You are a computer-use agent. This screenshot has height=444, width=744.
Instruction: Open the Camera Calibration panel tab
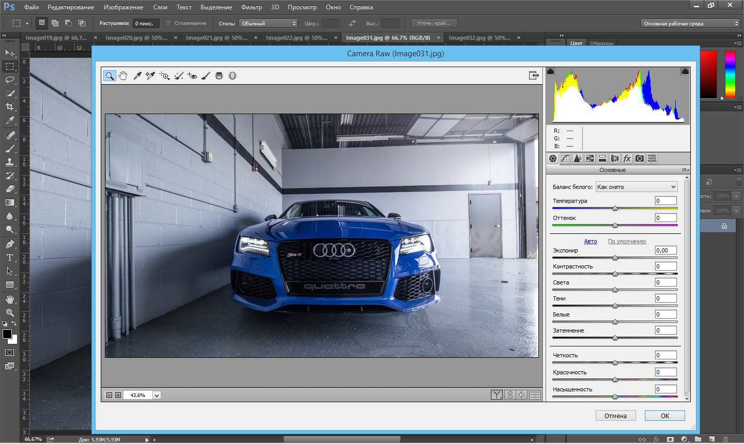pyautogui.click(x=640, y=158)
